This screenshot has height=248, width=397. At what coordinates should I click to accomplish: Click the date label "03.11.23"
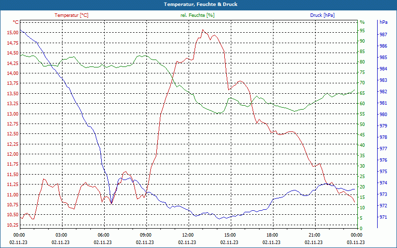coord(356,242)
